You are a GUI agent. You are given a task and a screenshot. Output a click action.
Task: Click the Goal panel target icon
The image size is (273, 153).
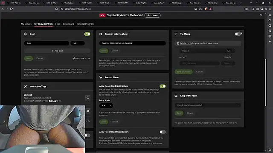pos(26,34)
